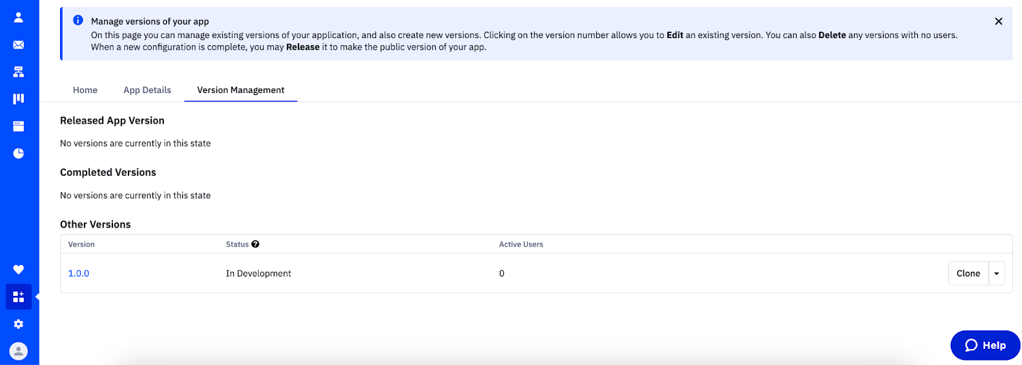Screen dimensions: 1022x365
Task: Expand the dropdown arrow beside Clone
Action: pyautogui.click(x=996, y=273)
